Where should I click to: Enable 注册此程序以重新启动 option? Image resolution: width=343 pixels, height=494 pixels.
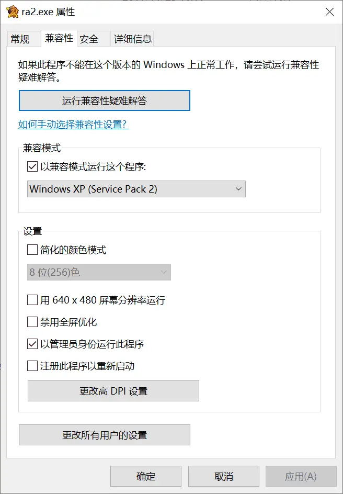tap(32, 366)
